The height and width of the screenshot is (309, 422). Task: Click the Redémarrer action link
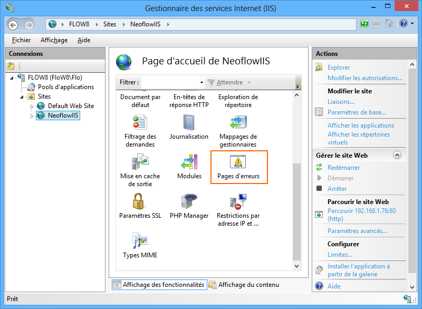coord(344,168)
